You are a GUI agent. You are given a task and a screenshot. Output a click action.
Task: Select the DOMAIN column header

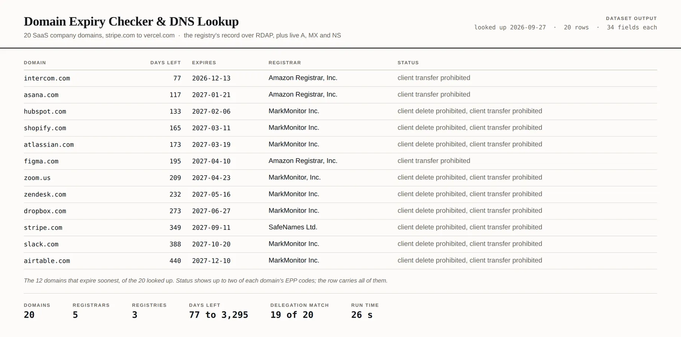[x=35, y=63]
